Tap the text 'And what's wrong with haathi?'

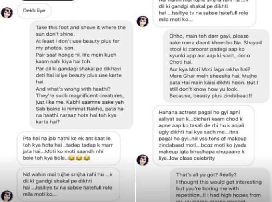pyautogui.click(x=73, y=89)
